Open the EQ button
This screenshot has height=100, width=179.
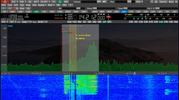click(x=28, y=8)
